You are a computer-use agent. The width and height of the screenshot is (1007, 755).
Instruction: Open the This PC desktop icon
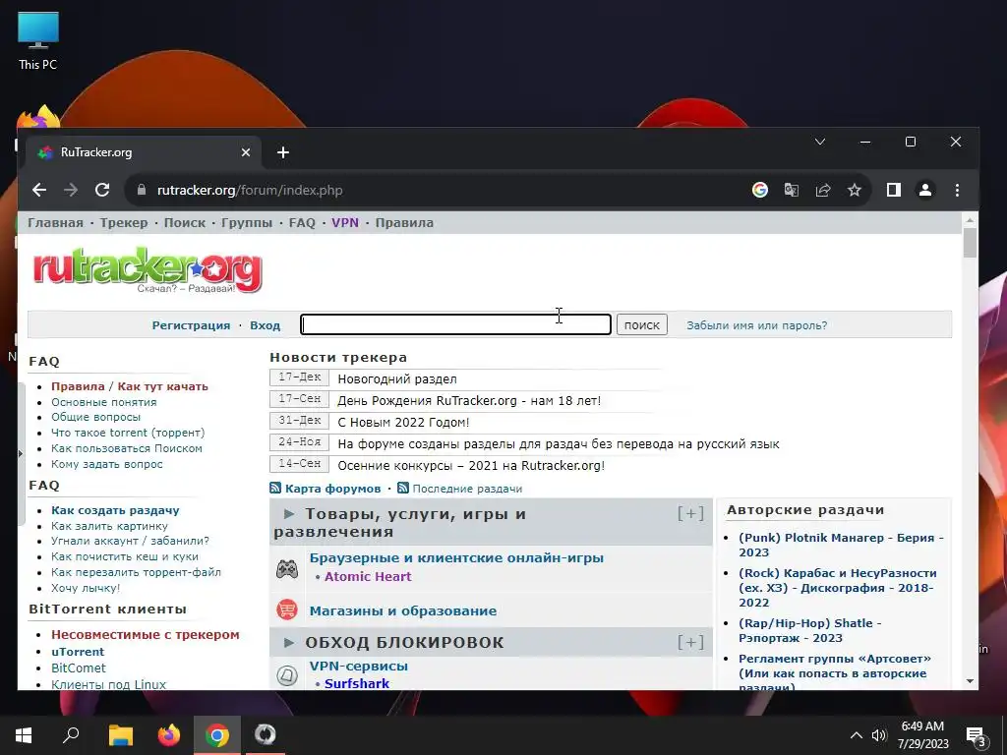tap(38, 40)
